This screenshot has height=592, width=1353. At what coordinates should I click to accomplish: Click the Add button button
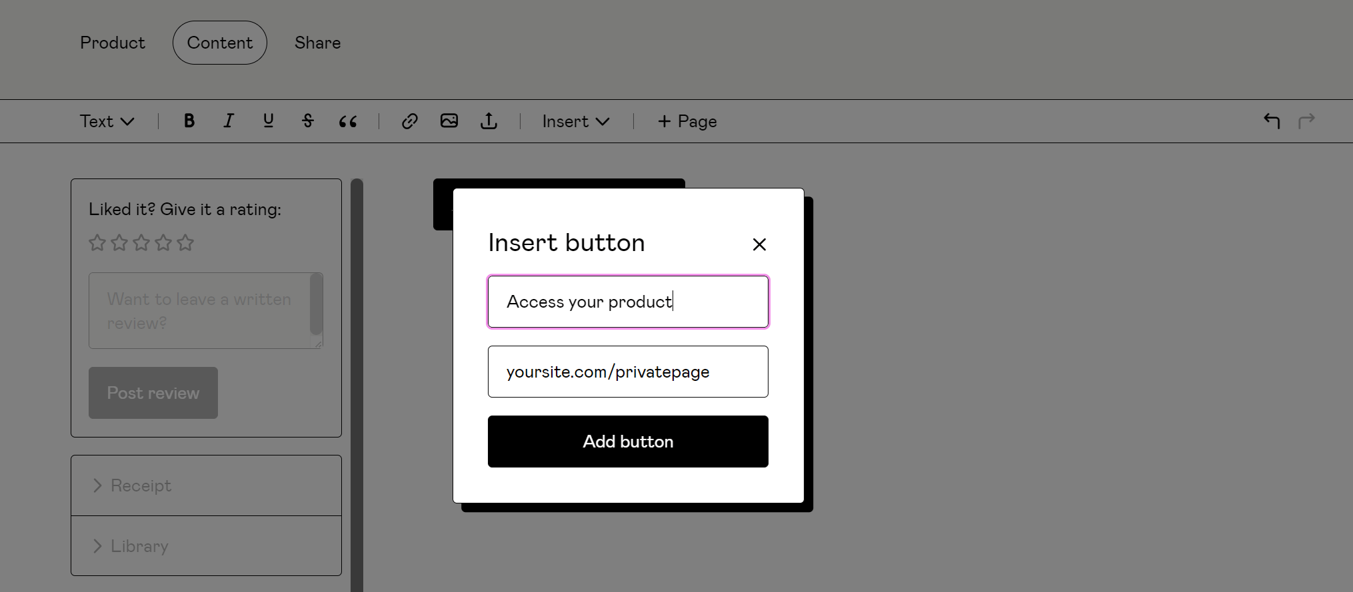click(628, 442)
